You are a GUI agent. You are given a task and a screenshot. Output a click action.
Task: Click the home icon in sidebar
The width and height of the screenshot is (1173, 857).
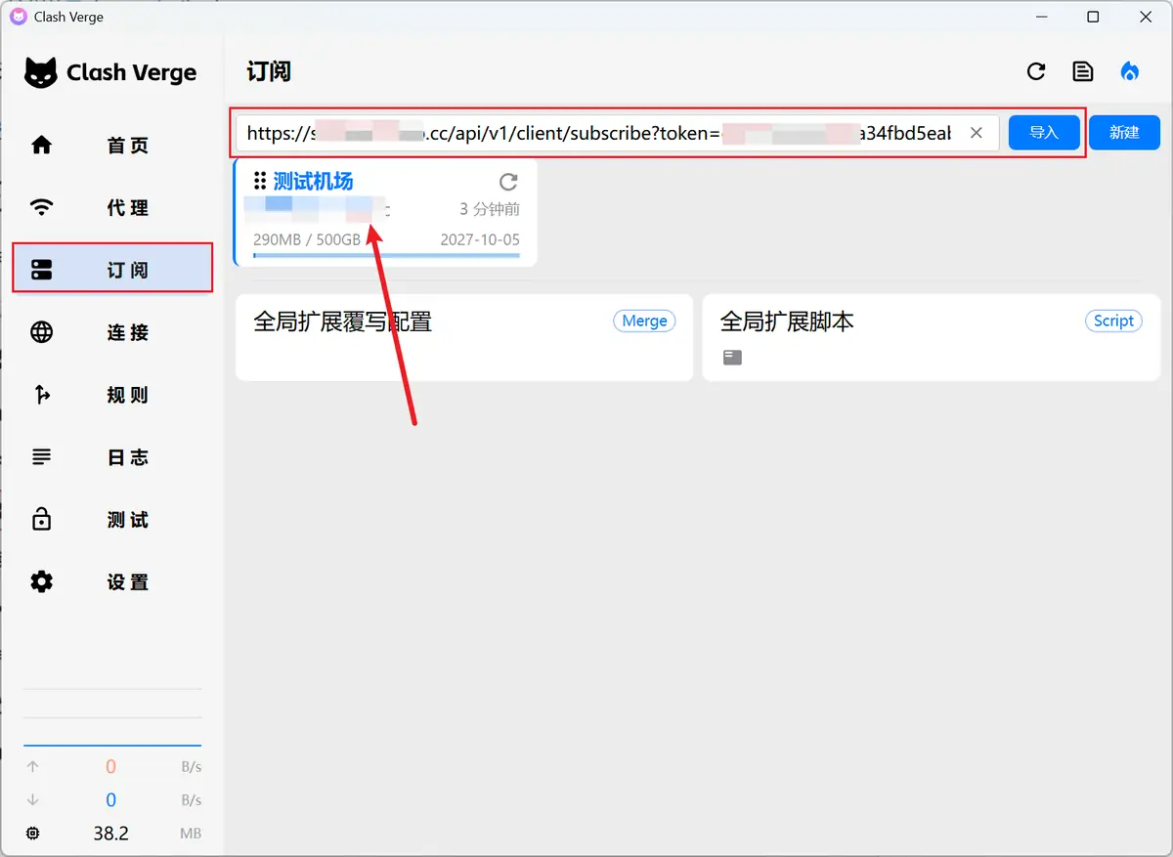tap(41, 146)
